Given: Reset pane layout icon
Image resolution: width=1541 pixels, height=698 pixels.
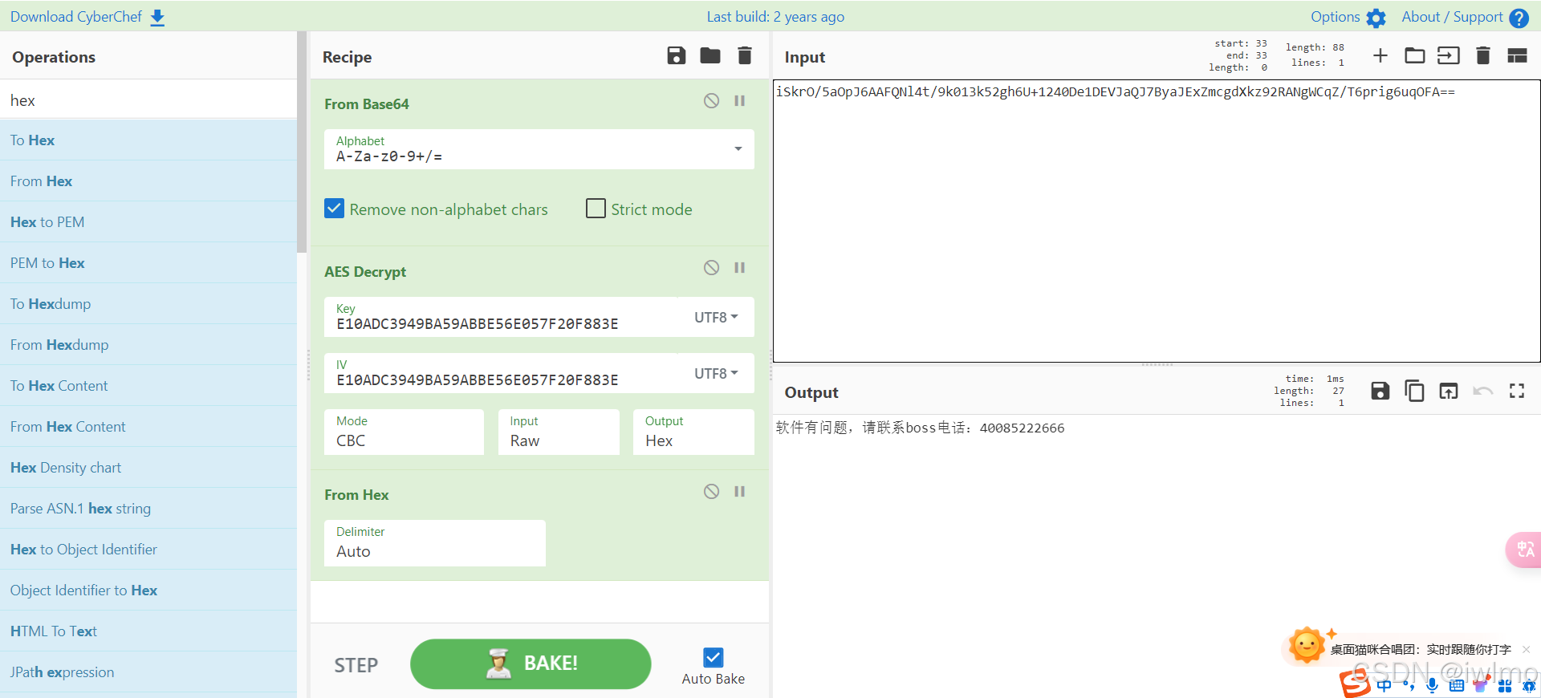Looking at the screenshot, I should click(x=1517, y=55).
